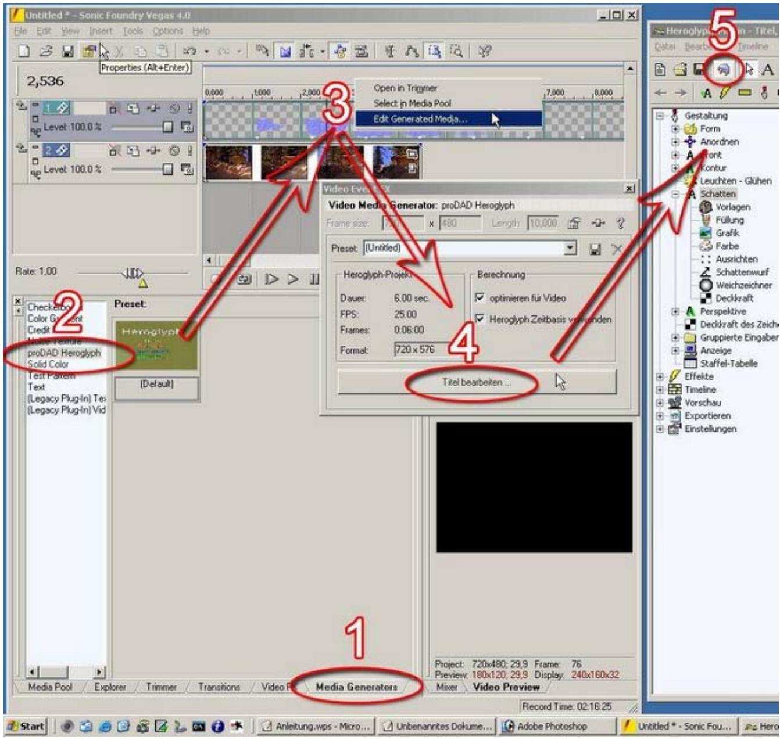Viewport: 780px width, 740px height.
Task: Collapse the Schatten node in Heroglyph tree
Action: tap(675, 194)
